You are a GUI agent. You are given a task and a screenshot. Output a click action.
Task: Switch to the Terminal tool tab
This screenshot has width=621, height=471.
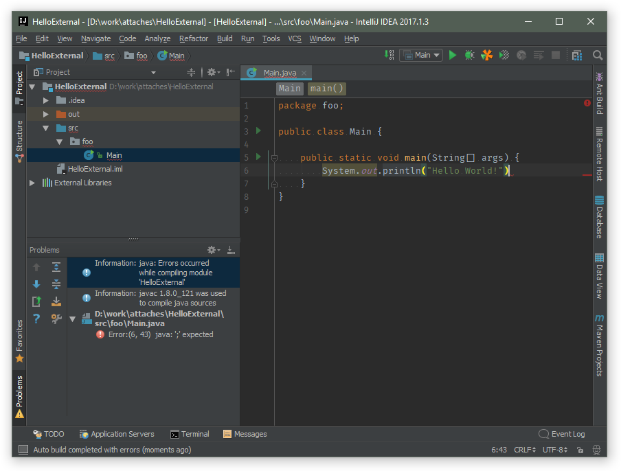point(190,434)
